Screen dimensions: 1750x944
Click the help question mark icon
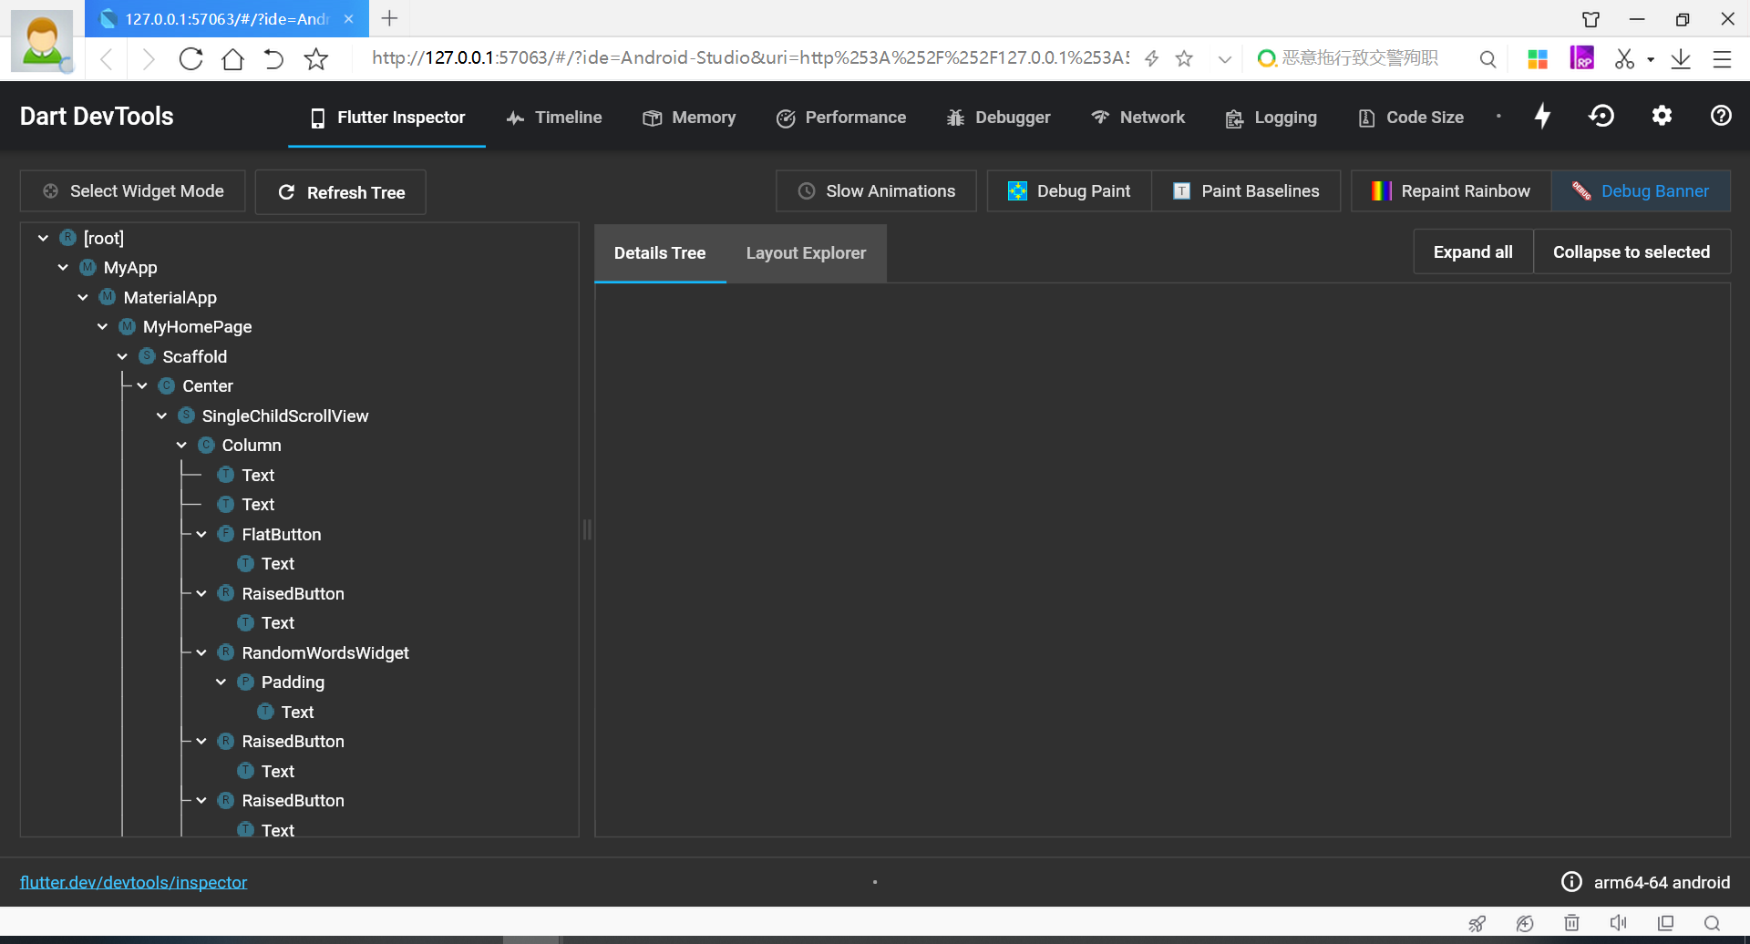click(1721, 116)
